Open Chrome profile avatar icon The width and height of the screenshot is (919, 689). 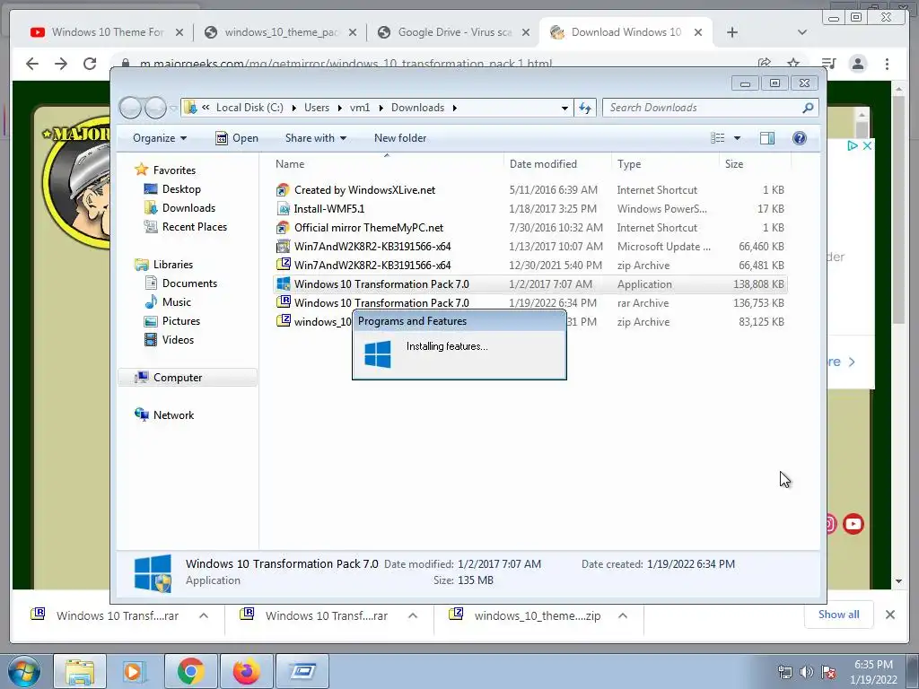[x=857, y=64]
